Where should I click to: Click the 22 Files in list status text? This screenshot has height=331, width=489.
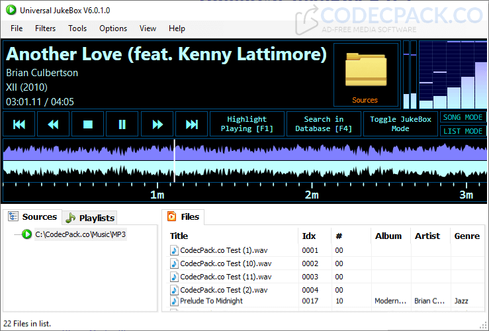point(27,324)
